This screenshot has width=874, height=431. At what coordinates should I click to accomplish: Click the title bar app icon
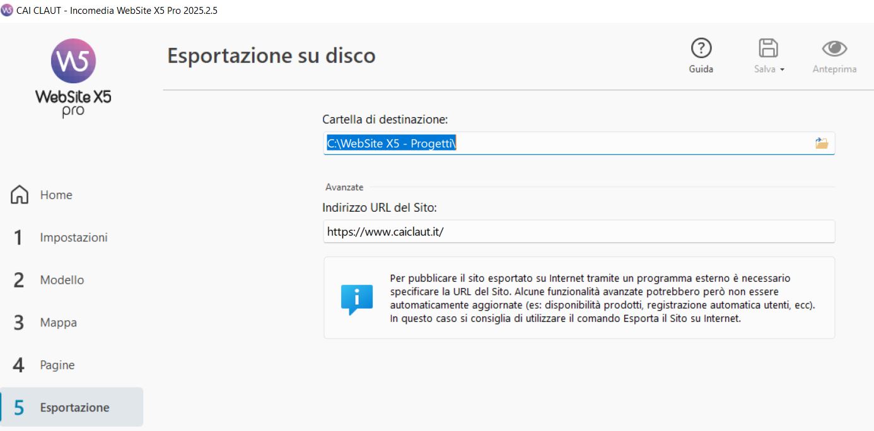pyautogui.click(x=7, y=11)
